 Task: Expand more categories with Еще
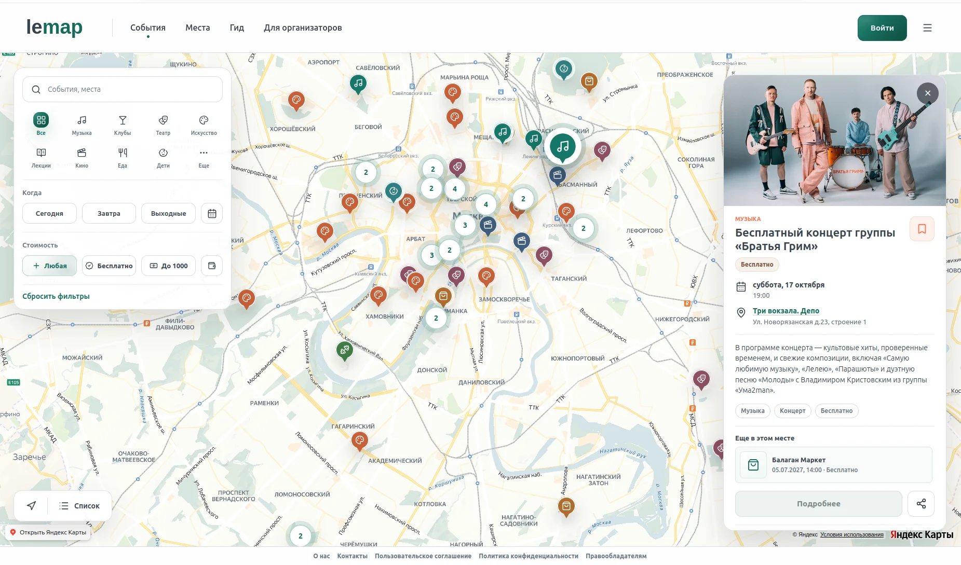[204, 157]
